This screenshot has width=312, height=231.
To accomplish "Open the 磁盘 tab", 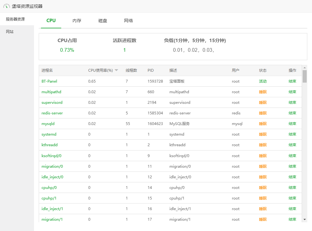I will click(x=103, y=21).
